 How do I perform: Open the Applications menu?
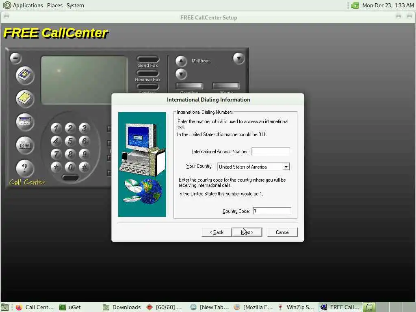coord(23,5)
